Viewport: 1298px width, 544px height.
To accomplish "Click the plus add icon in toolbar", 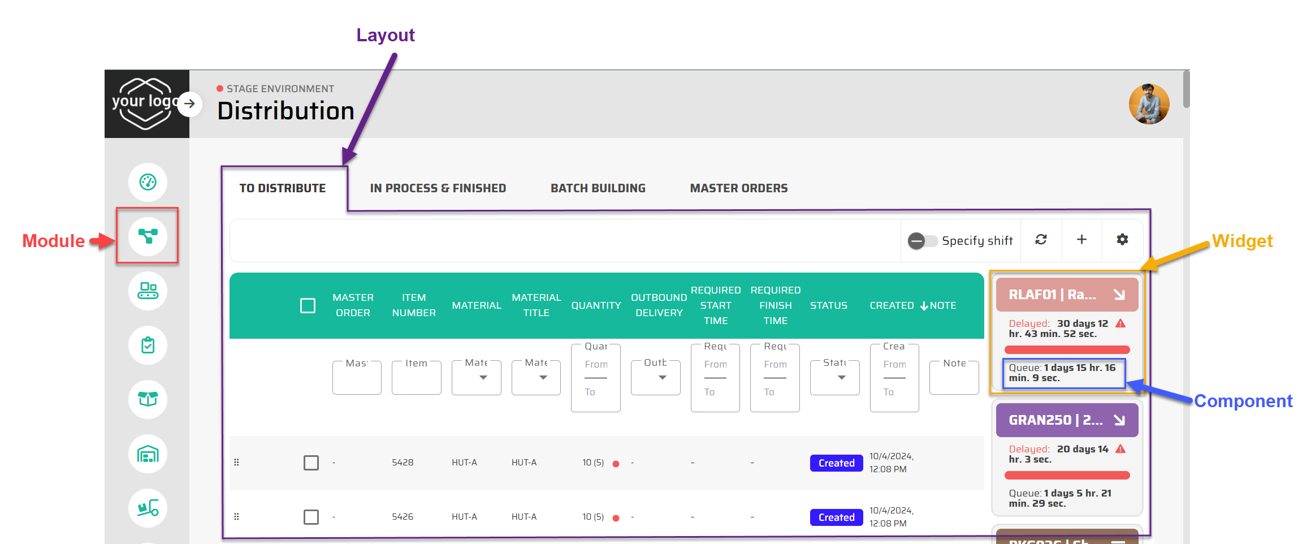I will 1081,240.
